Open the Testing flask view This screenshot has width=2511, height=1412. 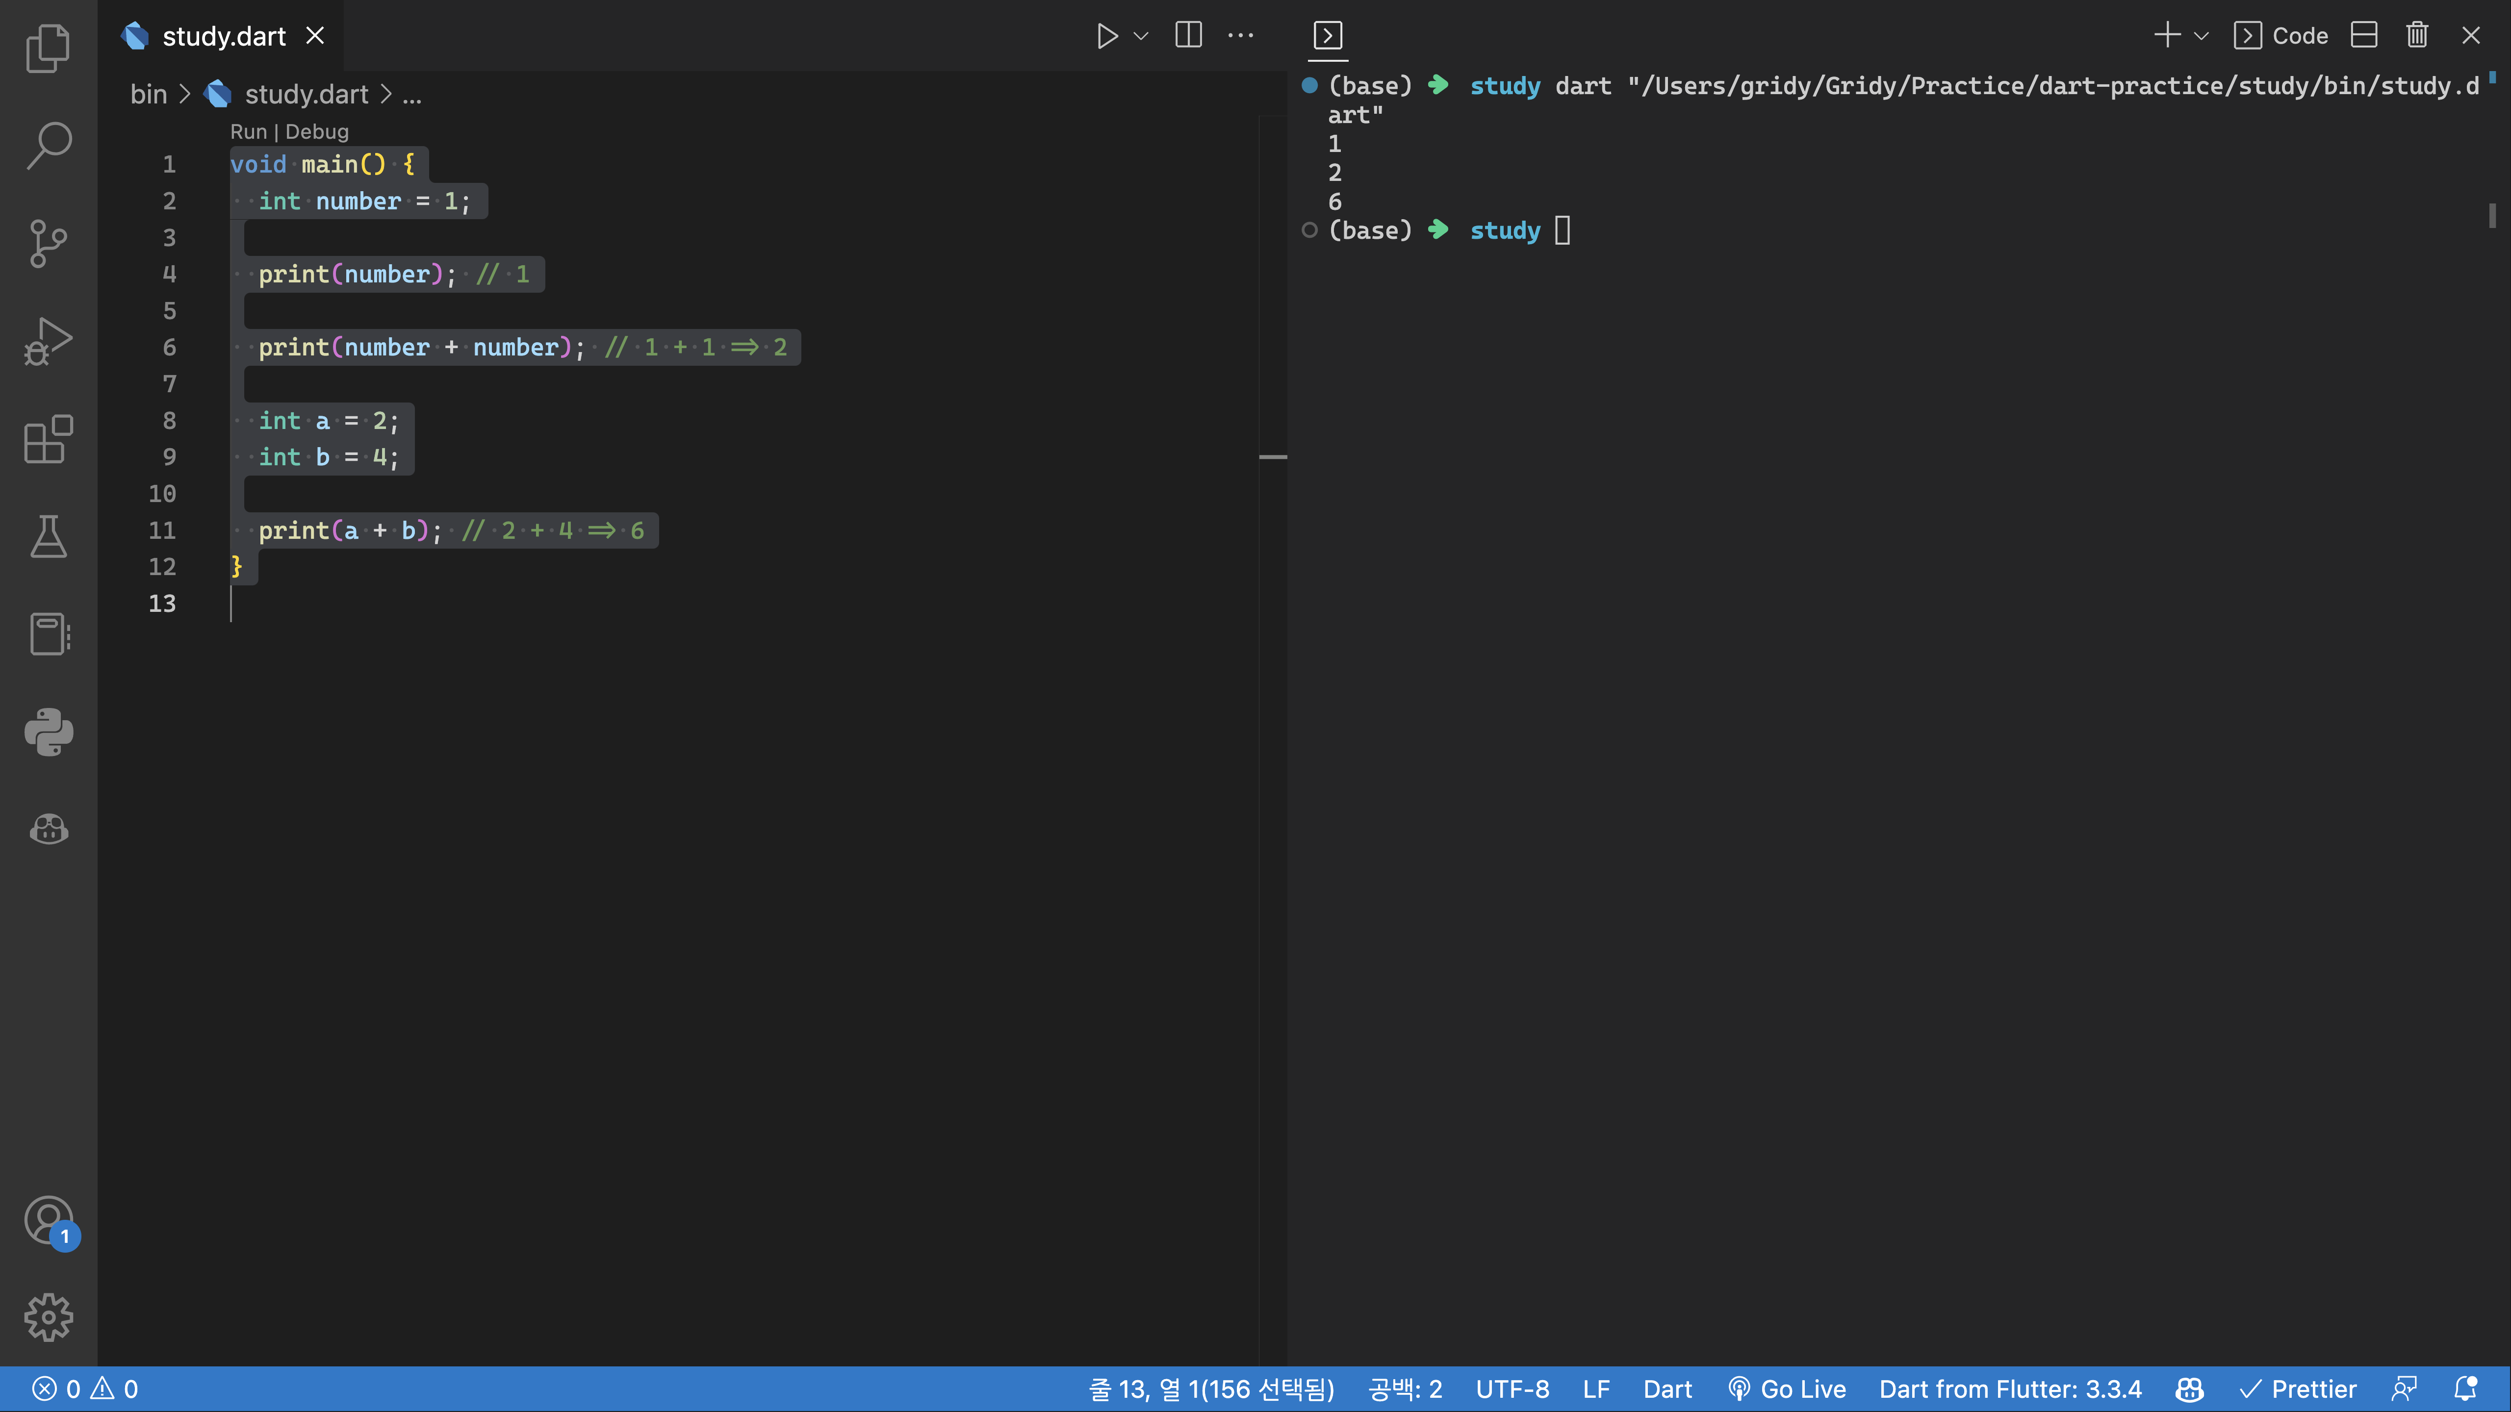(48, 537)
